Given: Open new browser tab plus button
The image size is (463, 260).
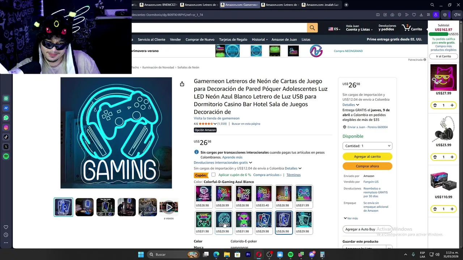Looking at the screenshot, I should (x=346, y=5).
